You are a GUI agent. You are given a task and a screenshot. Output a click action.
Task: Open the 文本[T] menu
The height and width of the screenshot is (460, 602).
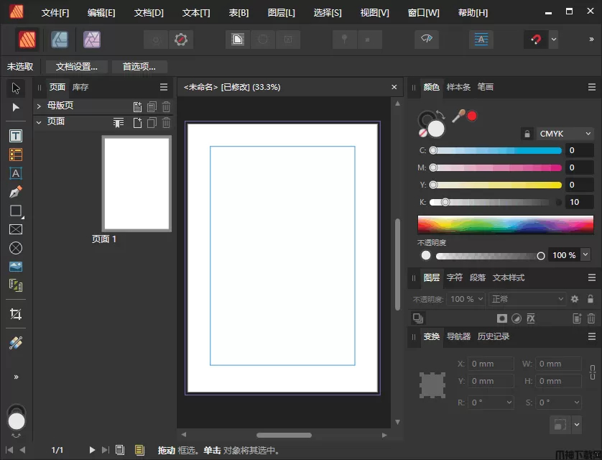tap(196, 13)
